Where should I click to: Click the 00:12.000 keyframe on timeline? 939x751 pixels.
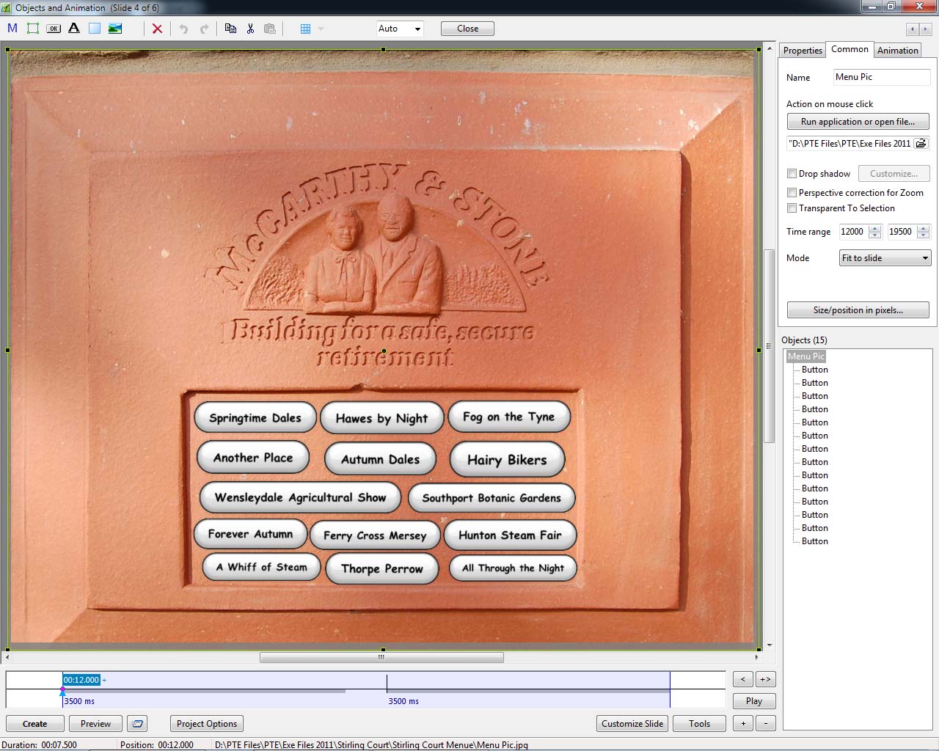point(81,680)
